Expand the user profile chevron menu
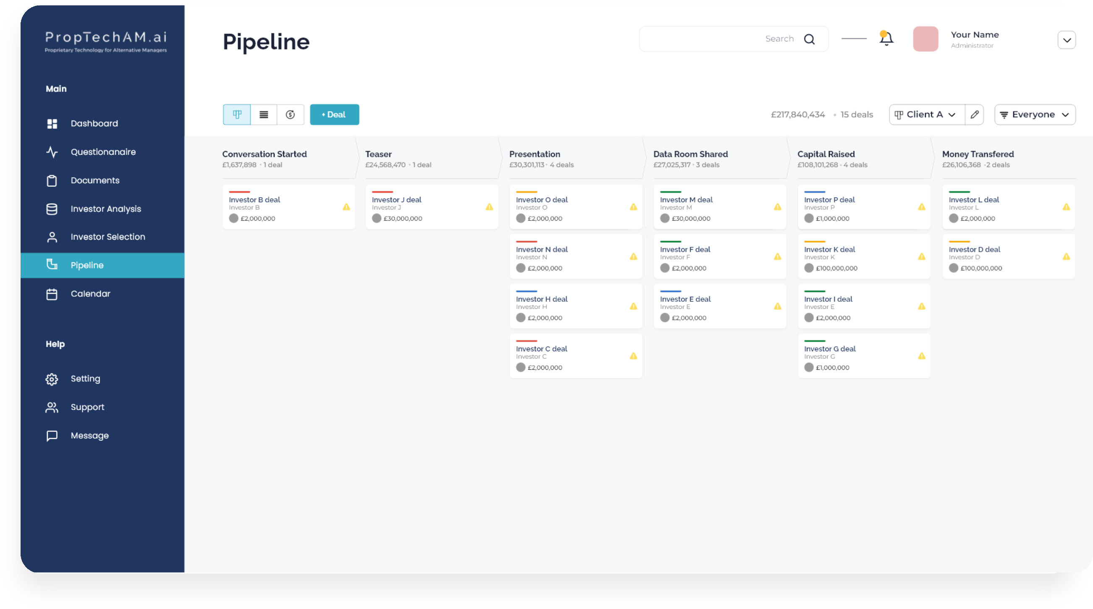The width and height of the screenshot is (1093, 609). point(1066,40)
